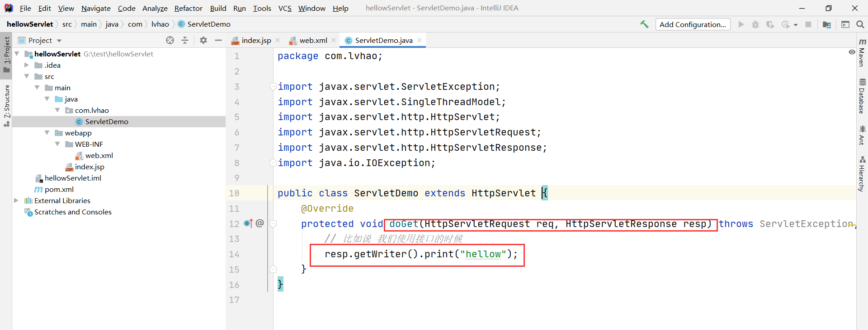Switch to the web.xml editor tab
The width and height of the screenshot is (868, 330).
coord(313,40)
